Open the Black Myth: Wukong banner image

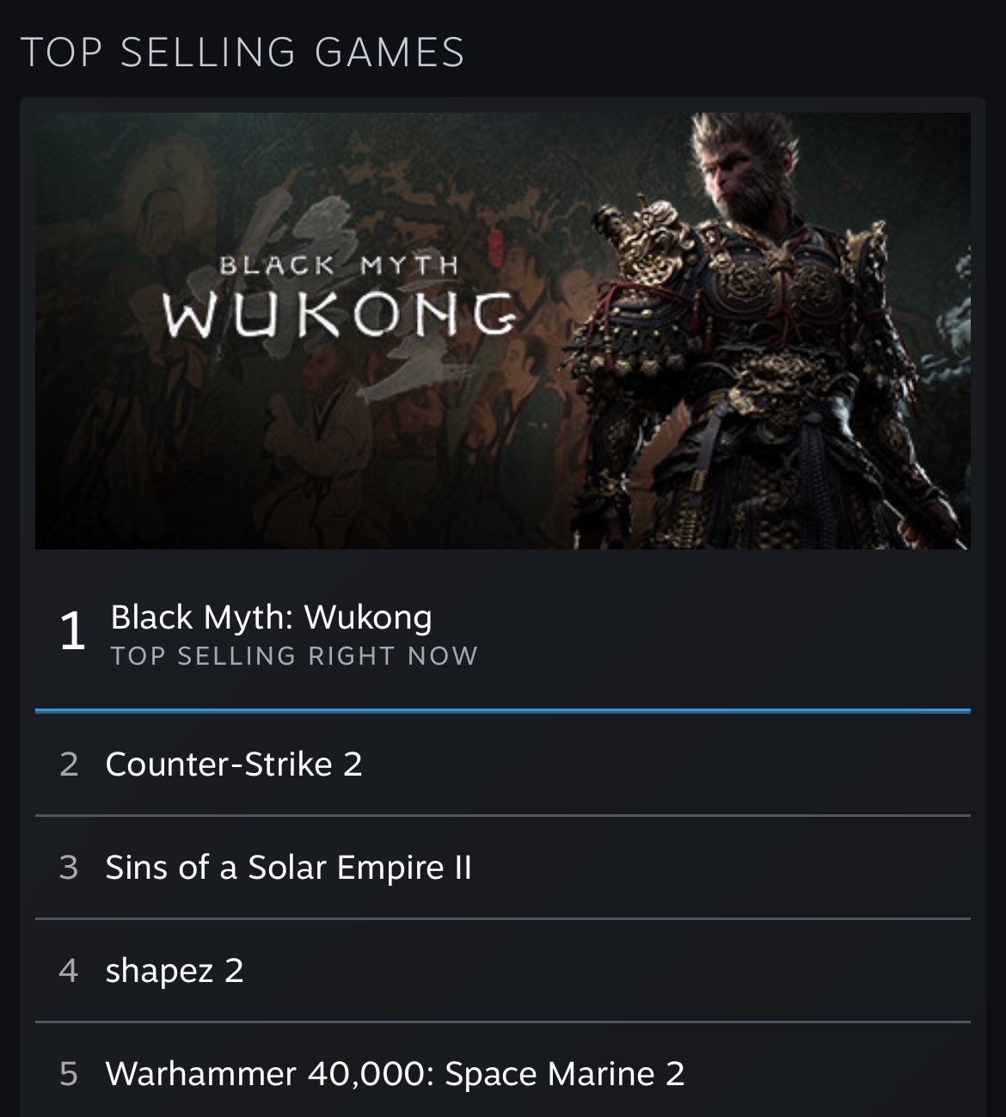(503, 331)
